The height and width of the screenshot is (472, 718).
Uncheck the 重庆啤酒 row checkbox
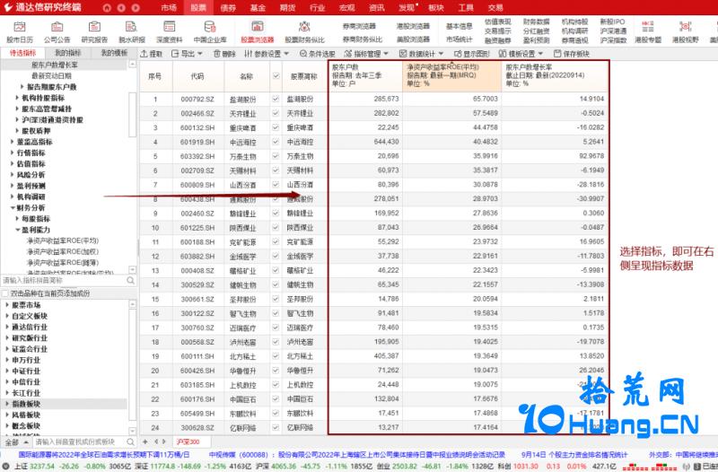(276, 127)
